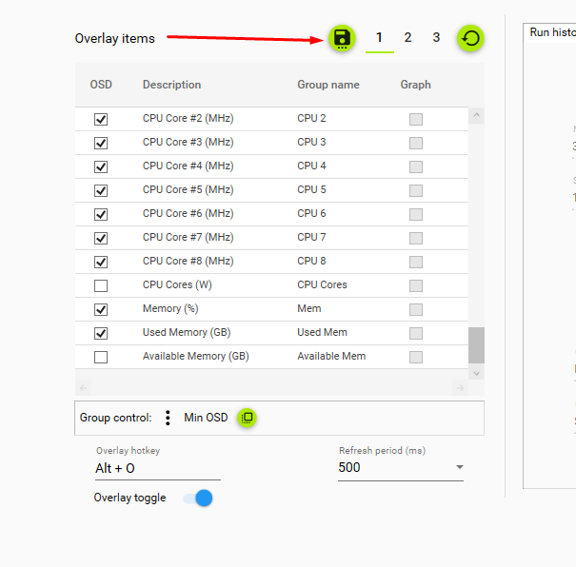This screenshot has width=576, height=567.
Task: Open the Refresh period dropdown arrow
Action: [459, 467]
